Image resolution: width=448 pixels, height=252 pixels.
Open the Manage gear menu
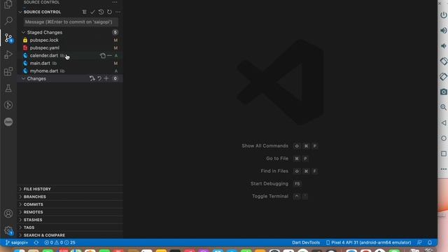pos(8,230)
